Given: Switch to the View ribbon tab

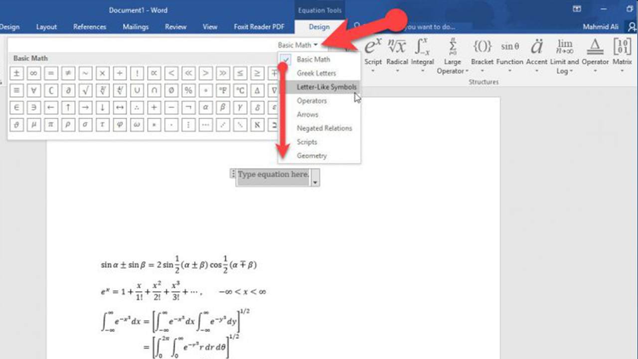Looking at the screenshot, I should point(210,27).
